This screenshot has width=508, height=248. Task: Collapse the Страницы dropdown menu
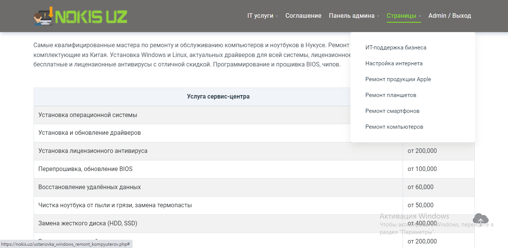pos(404,16)
